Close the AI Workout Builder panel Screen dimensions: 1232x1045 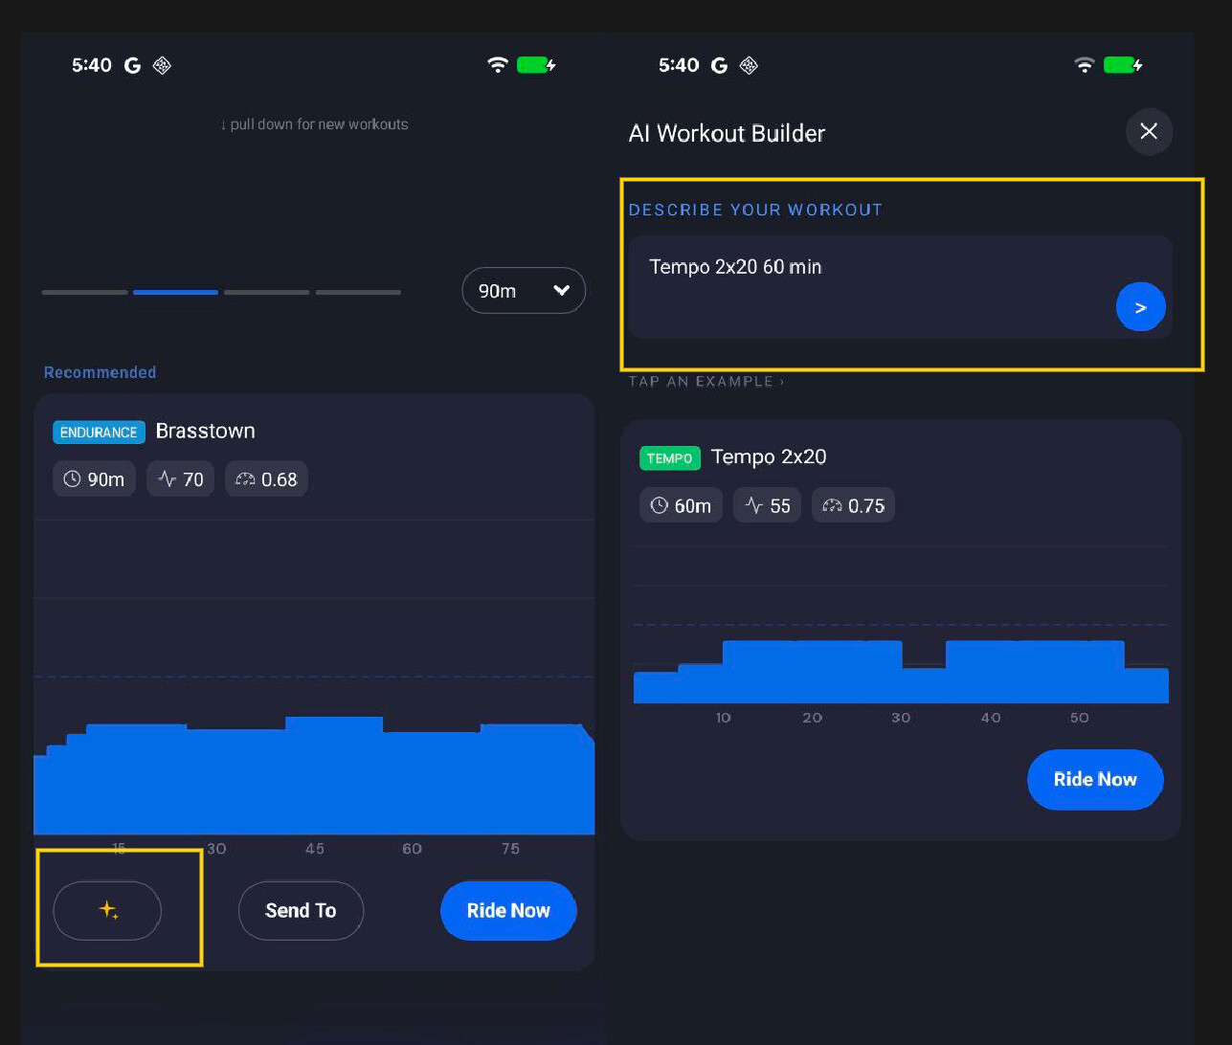point(1149,131)
